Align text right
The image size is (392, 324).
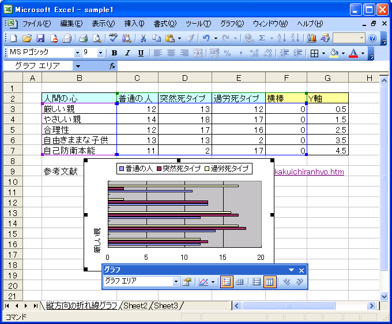(x=184, y=53)
